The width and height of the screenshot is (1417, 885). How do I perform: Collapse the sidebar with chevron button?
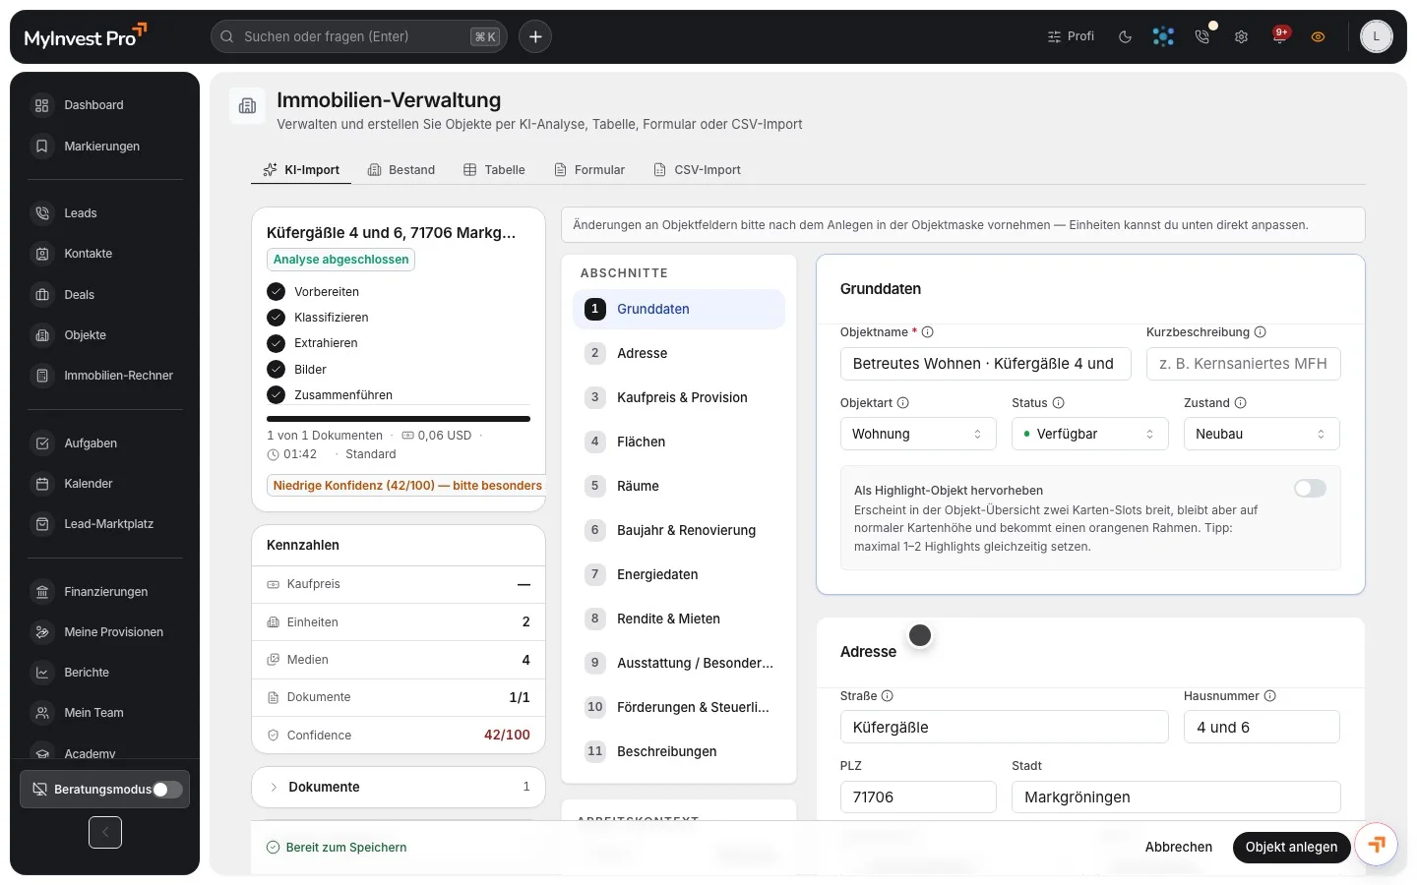(x=105, y=833)
